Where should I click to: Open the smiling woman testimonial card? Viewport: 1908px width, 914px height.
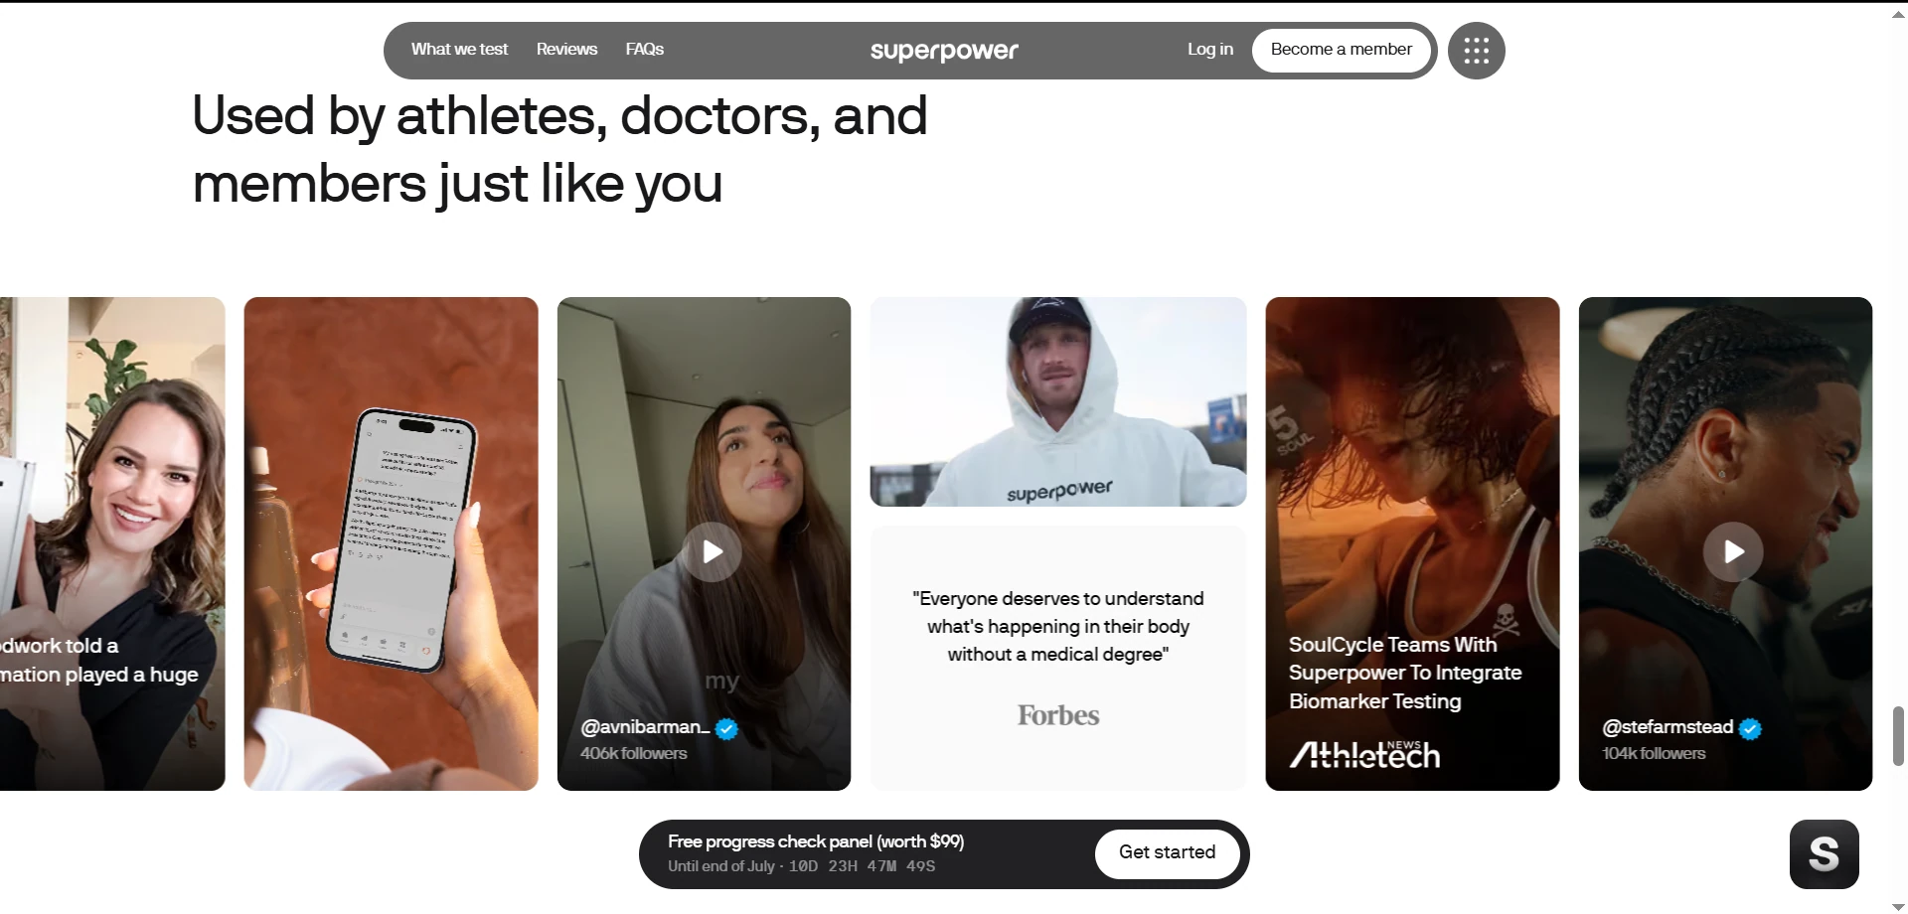tap(112, 543)
